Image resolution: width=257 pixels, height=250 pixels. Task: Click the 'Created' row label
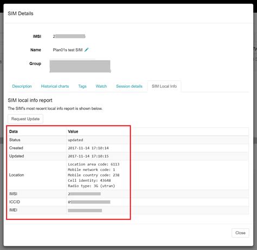pos(16,148)
